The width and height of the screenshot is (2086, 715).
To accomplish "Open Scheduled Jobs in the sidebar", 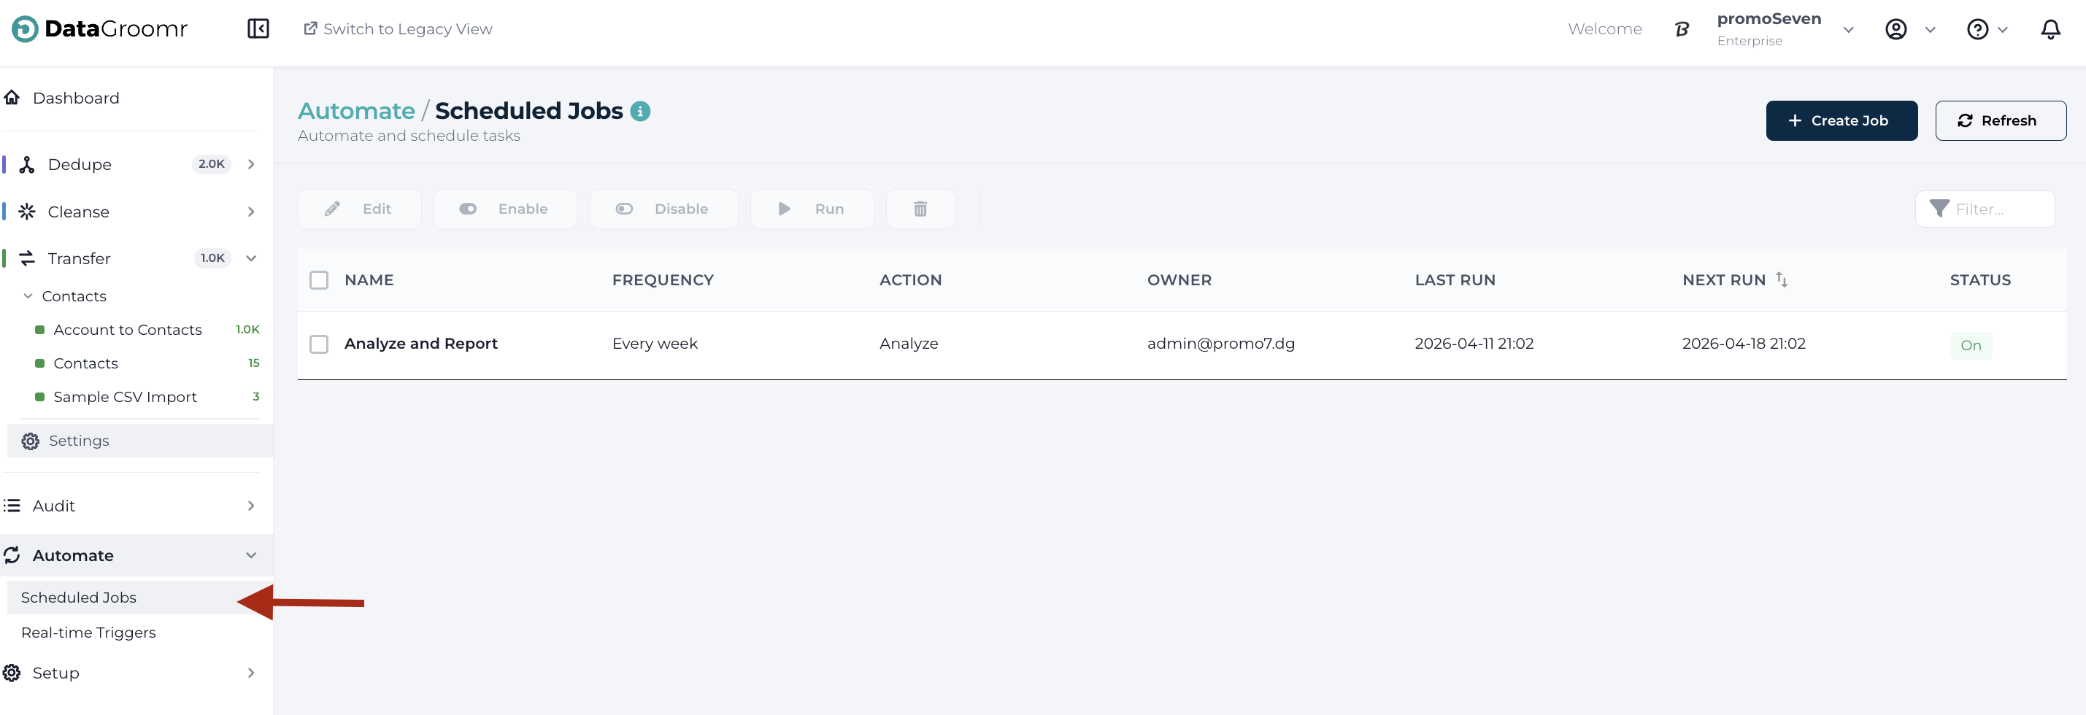I will [x=139, y=598].
